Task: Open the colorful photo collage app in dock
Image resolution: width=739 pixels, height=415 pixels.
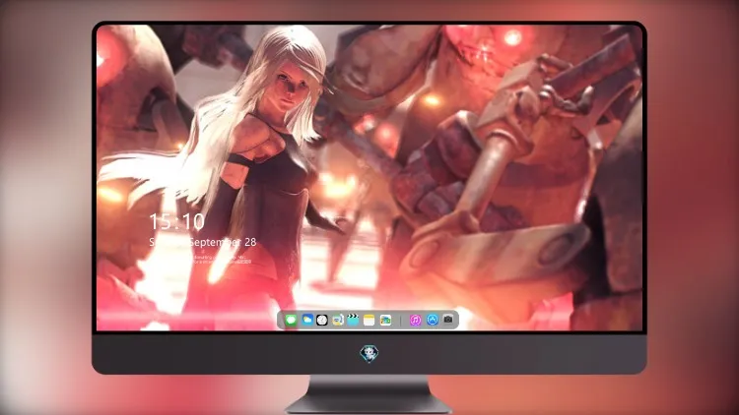Action: coord(385,321)
